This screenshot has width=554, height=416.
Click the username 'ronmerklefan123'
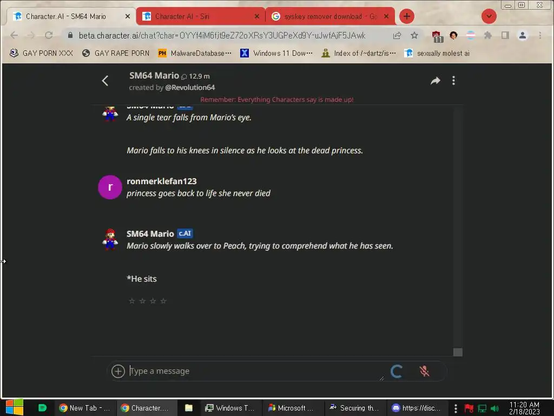[162, 181]
